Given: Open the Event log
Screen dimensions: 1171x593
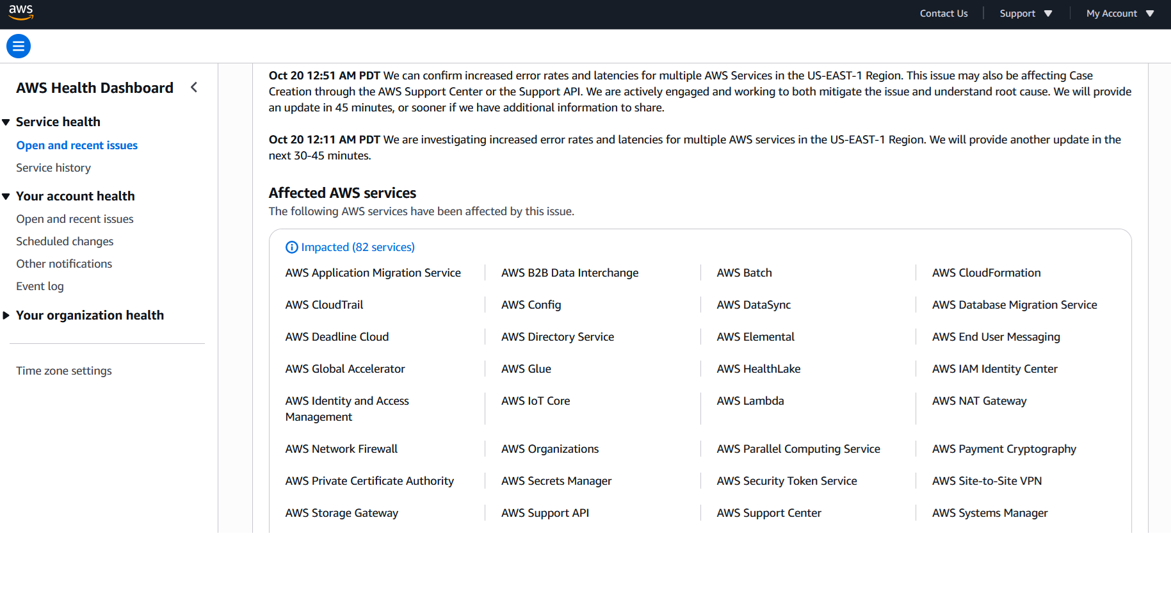Looking at the screenshot, I should [x=40, y=286].
